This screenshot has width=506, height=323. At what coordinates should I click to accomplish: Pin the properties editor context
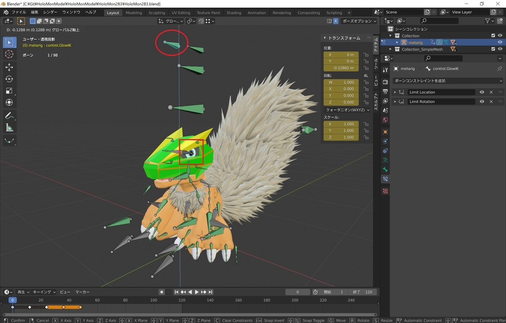click(x=500, y=69)
